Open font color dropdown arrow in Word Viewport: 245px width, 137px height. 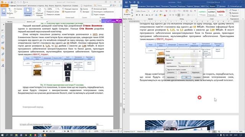pyautogui.click(x=167, y=15)
